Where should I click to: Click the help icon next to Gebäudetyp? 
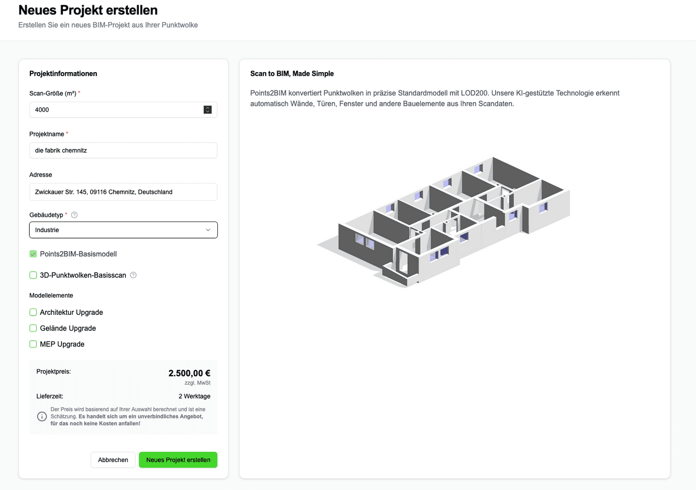click(75, 215)
